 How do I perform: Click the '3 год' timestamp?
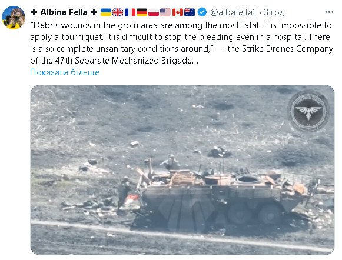pyautogui.click(x=274, y=12)
